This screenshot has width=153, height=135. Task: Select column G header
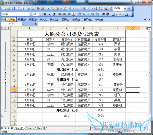pos(133,28)
